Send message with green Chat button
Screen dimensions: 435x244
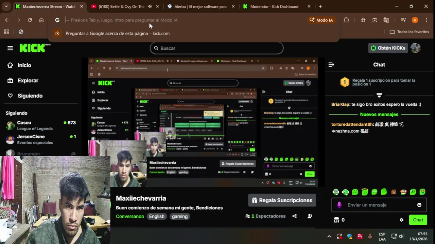[418, 220]
